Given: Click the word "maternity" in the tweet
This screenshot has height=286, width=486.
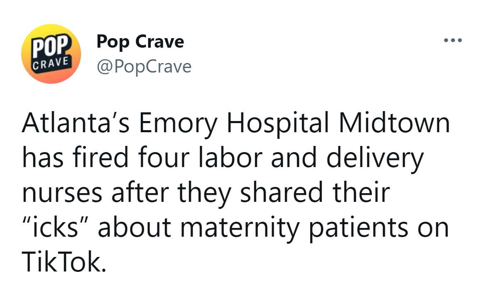Looking at the screenshot, I should tap(240, 229).
